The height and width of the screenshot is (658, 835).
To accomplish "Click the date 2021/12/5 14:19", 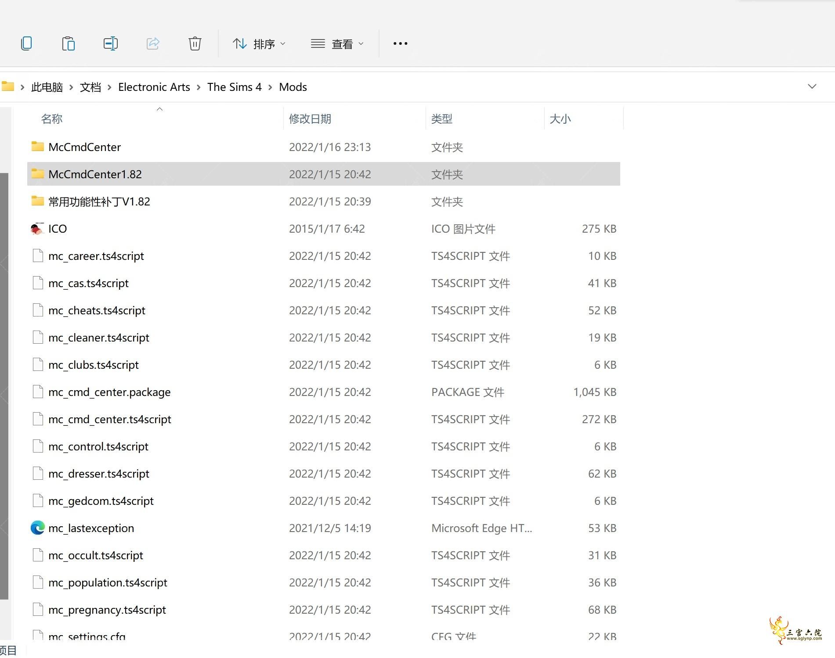I will click(x=330, y=528).
